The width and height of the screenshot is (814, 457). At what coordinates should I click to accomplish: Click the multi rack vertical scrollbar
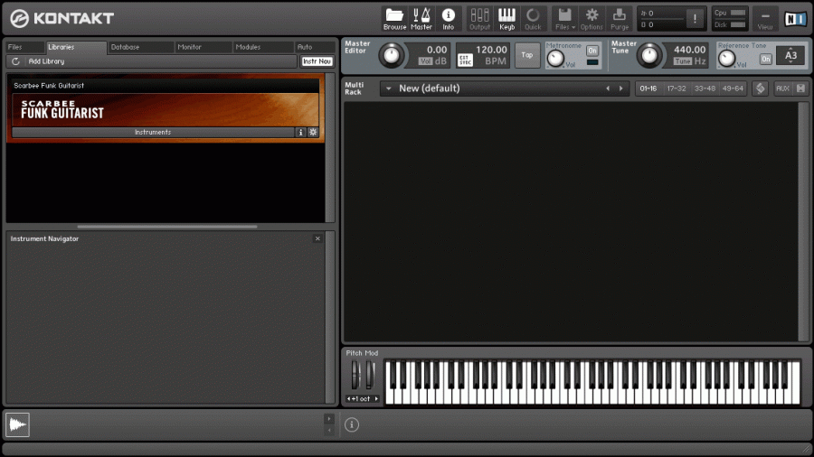pos(804,221)
